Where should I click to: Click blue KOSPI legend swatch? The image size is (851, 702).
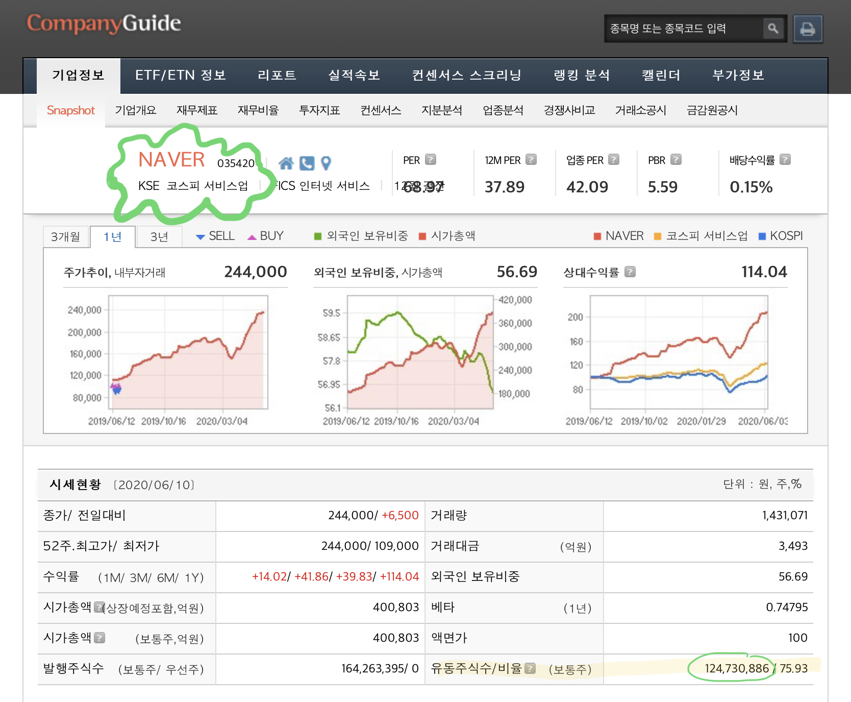[762, 236]
